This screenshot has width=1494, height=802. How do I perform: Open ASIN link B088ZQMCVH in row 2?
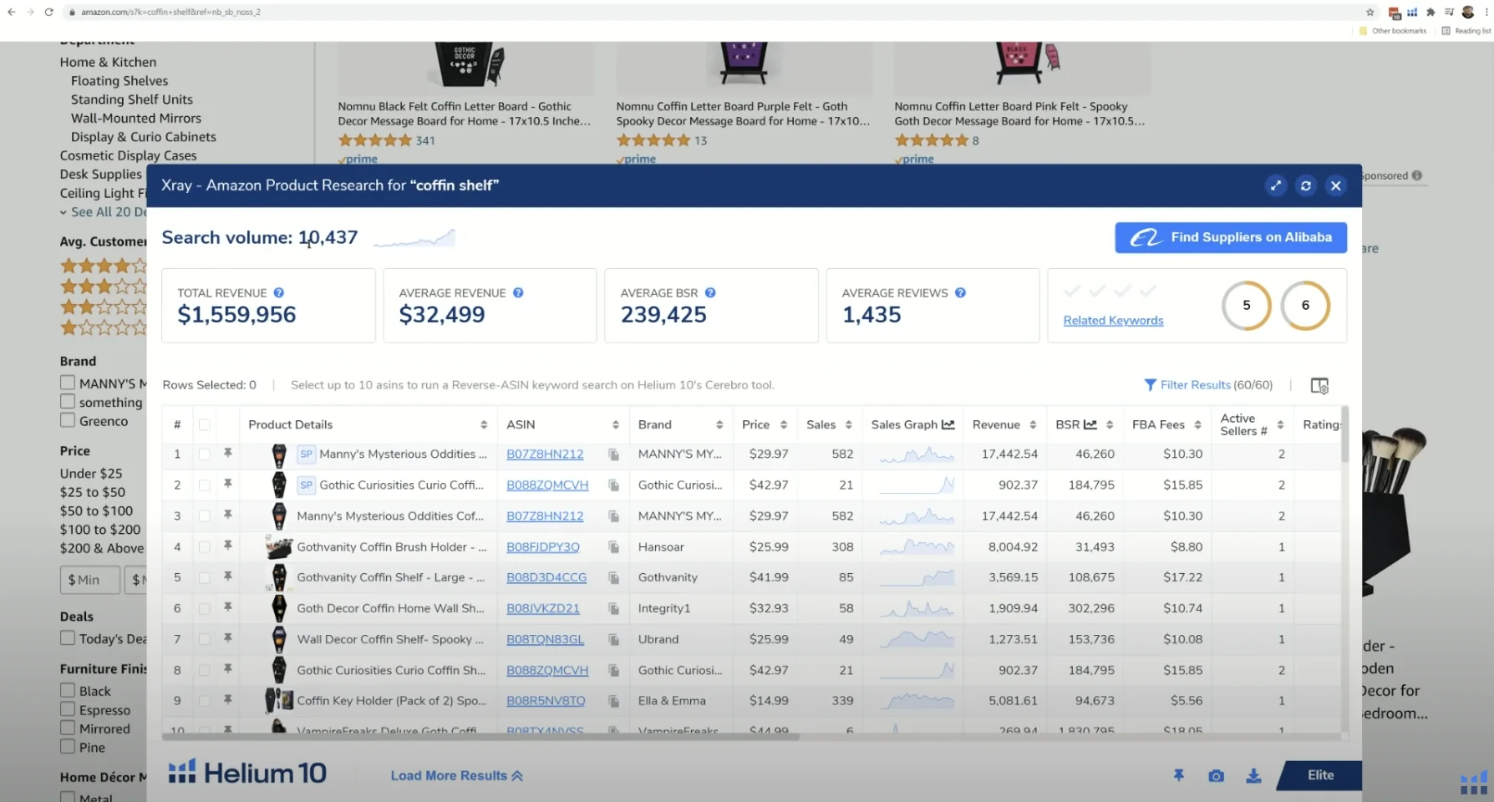(x=547, y=485)
